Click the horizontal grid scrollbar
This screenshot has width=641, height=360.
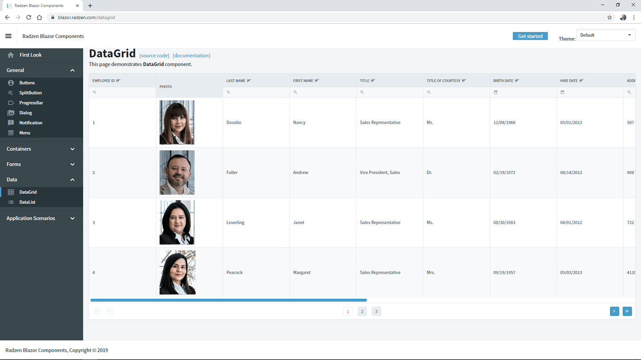pos(229,300)
